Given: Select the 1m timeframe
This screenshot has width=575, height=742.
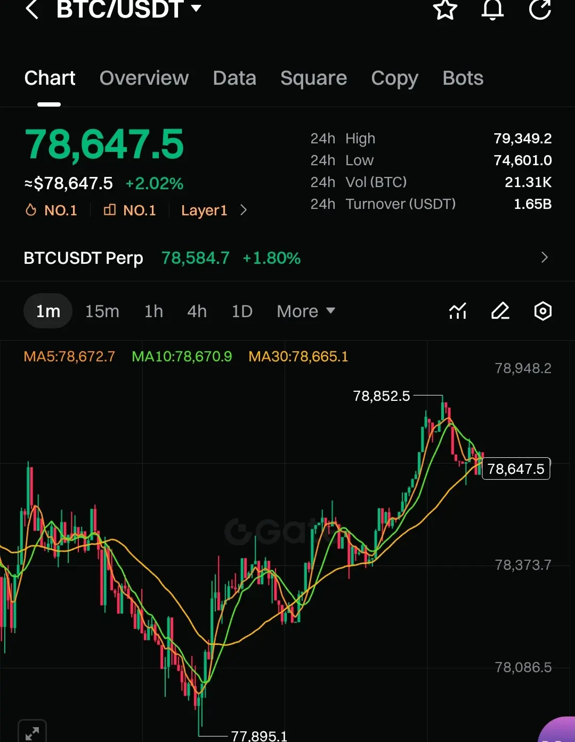Looking at the screenshot, I should click(x=48, y=311).
